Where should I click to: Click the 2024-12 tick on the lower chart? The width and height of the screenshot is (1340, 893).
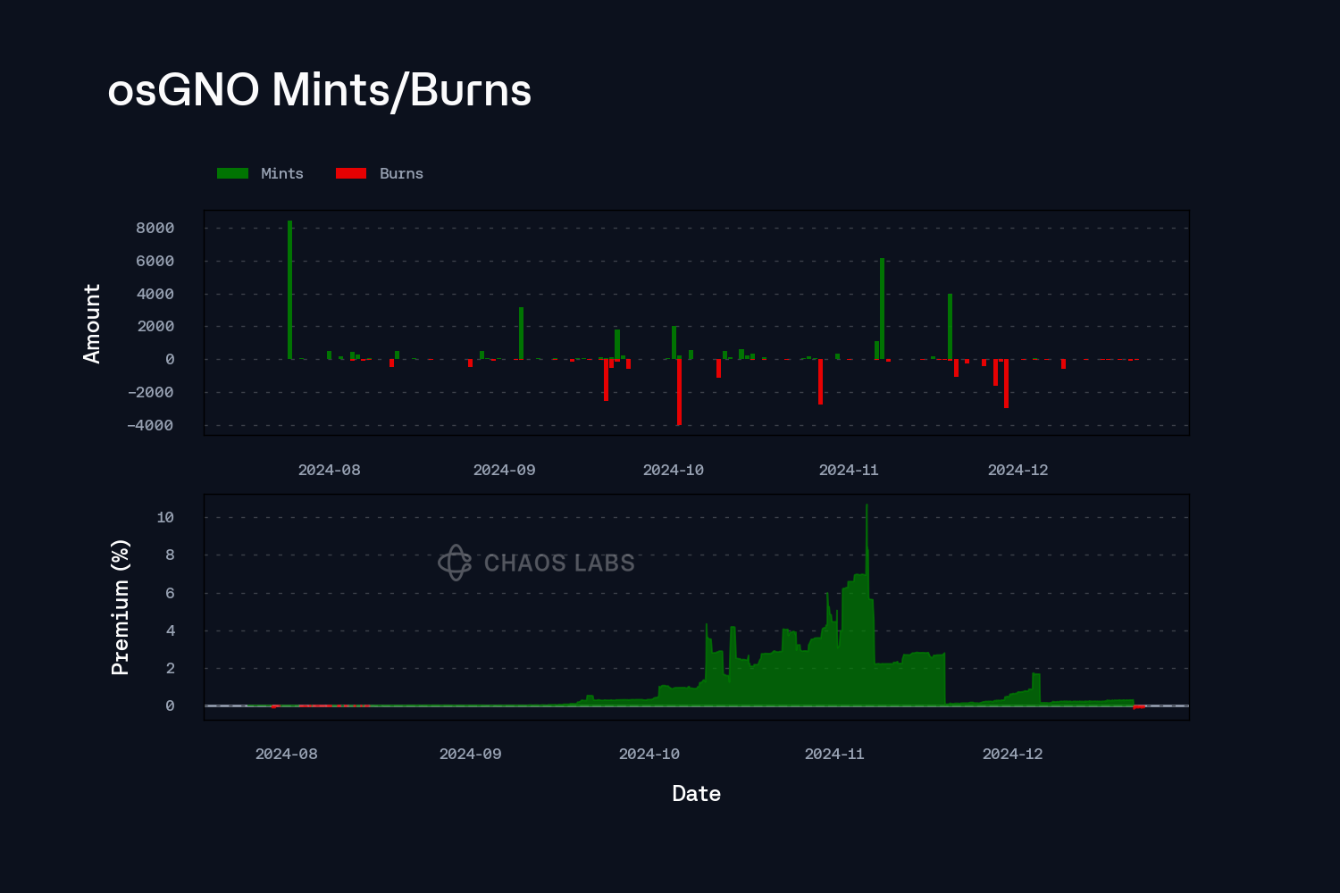pyautogui.click(x=1012, y=754)
